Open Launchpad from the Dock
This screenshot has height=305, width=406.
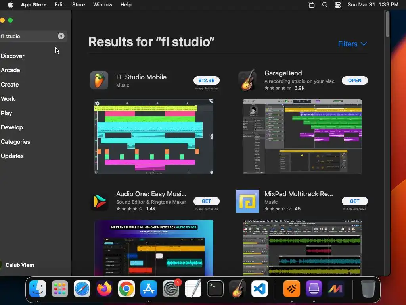[x=60, y=289]
